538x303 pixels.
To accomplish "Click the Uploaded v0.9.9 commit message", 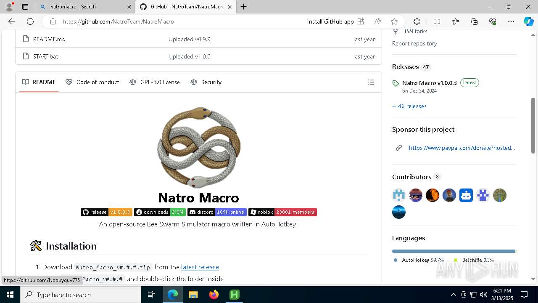I will coord(190,39).
